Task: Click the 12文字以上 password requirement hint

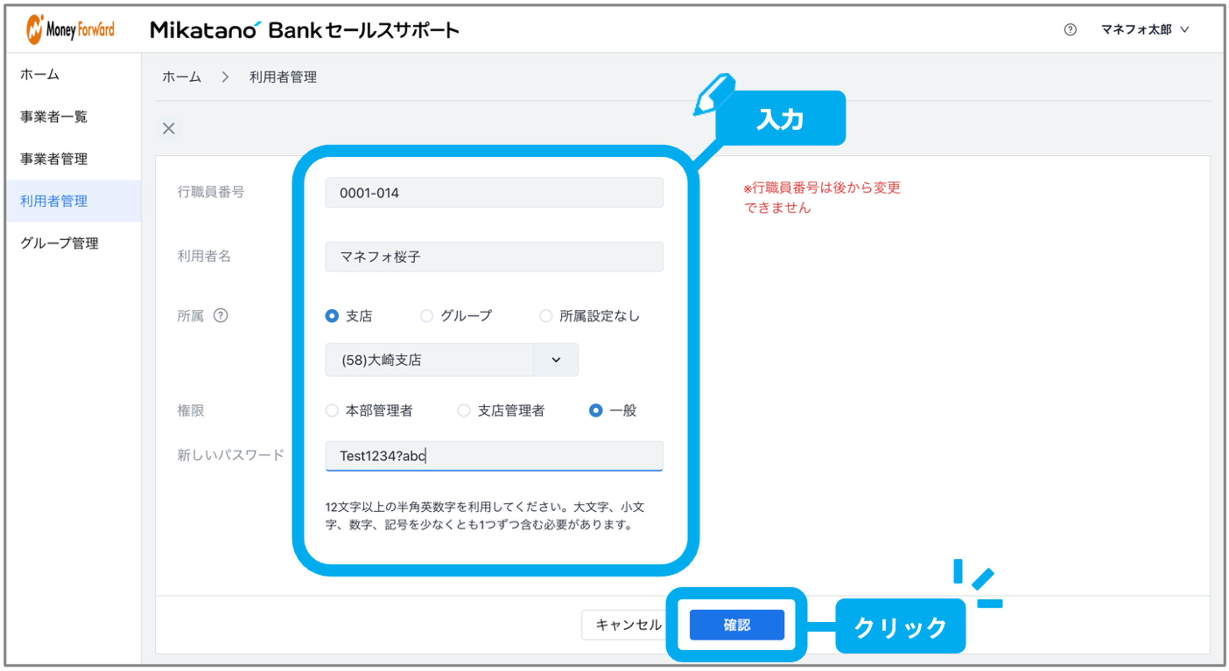Action: tap(485, 516)
